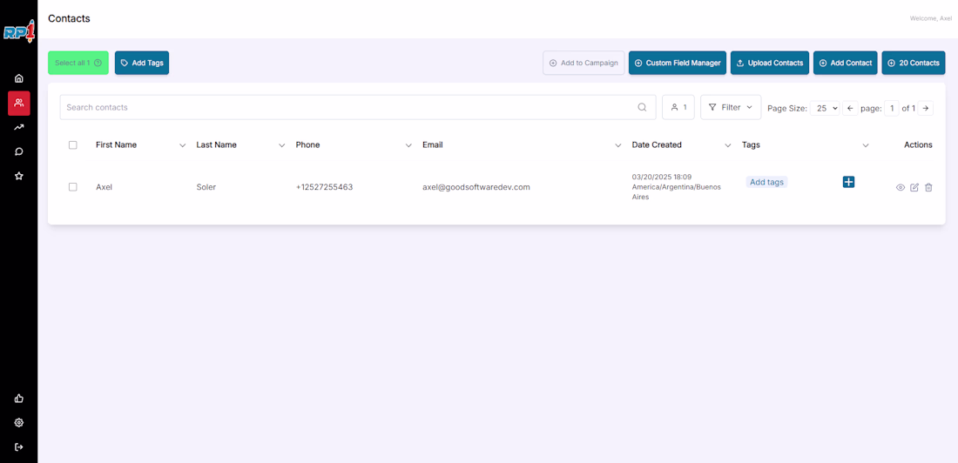Expand Date Created column chevron
This screenshot has width=958, height=463.
pyautogui.click(x=728, y=145)
